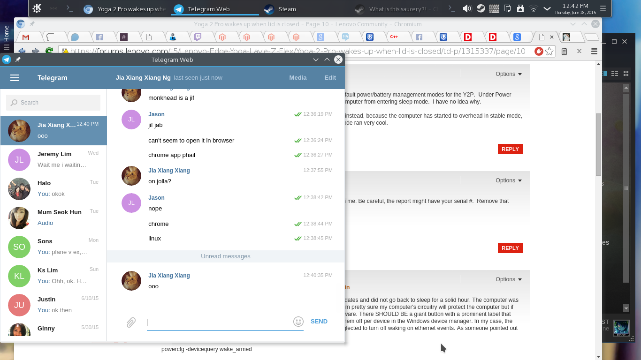Click the second REPLY button in the forum
The width and height of the screenshot is (641, 360).
click(x=510, y=248)
